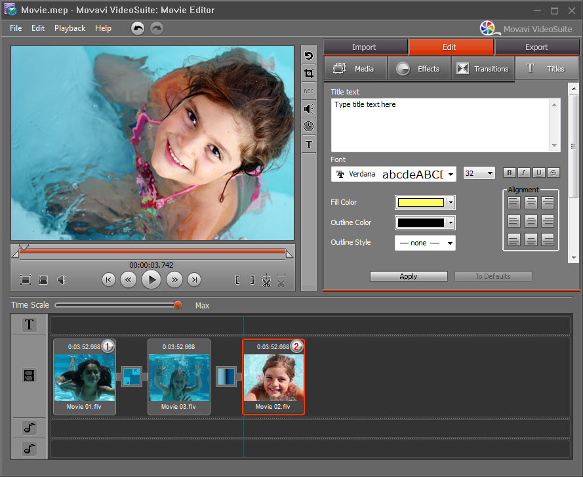Image resolution: width=583 pixels, height=477 pixels.
Task: Click the full screen preview icon
Action: pyautogui.click(x=26, y=280)
